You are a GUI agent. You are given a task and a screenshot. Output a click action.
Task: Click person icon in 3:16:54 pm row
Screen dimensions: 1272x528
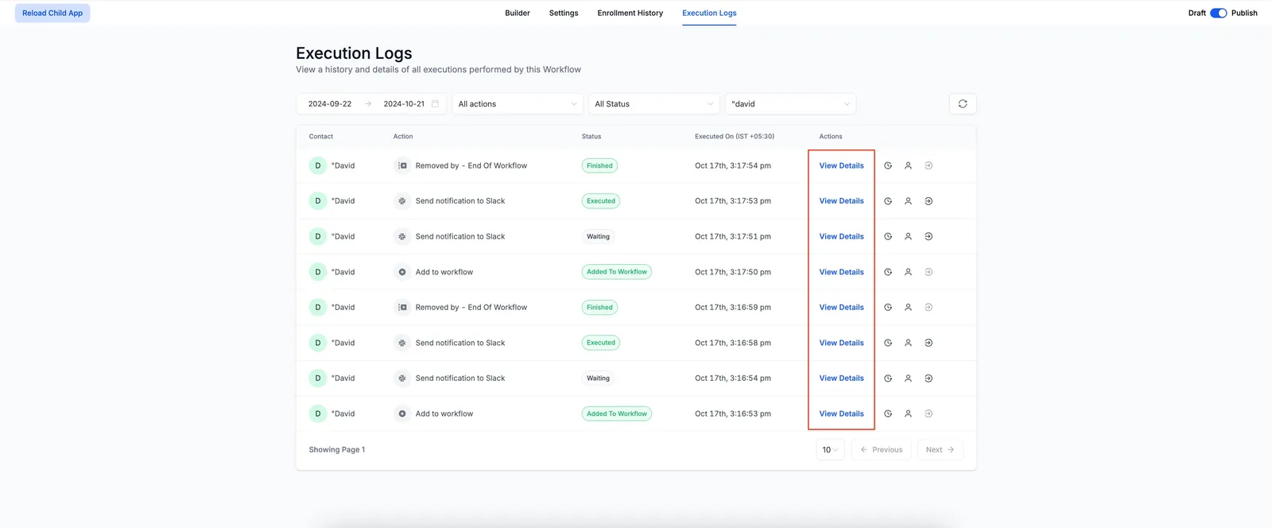point(908,379)
